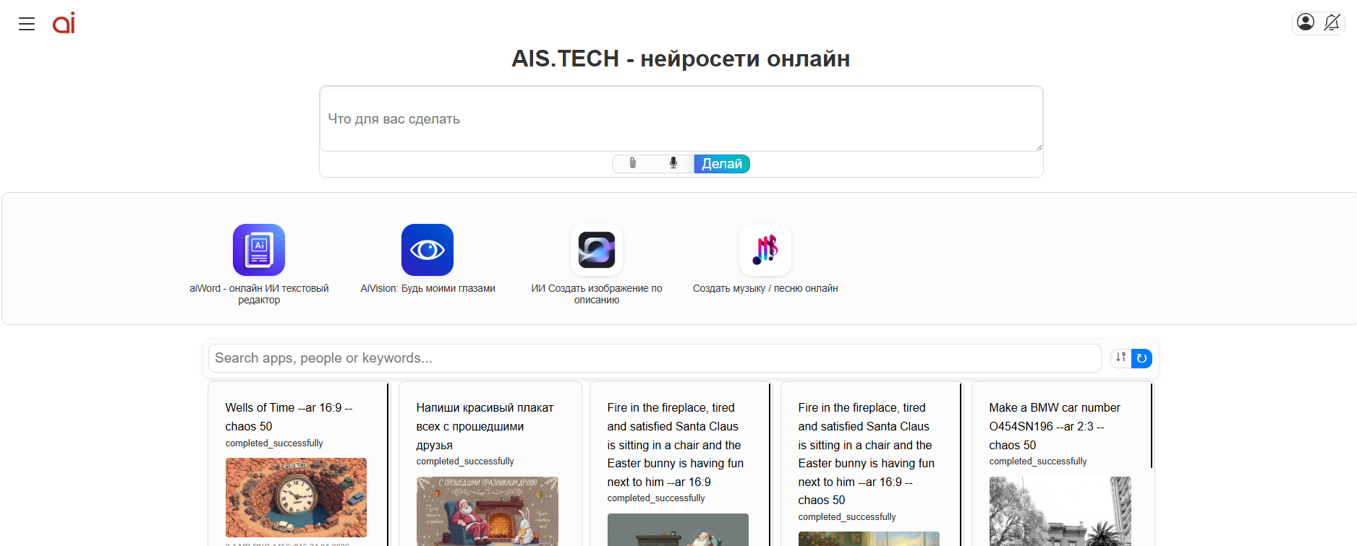
Task: Click the 'Создать музыку / песню онлайн' label
Action: click(x=765, y=288)
